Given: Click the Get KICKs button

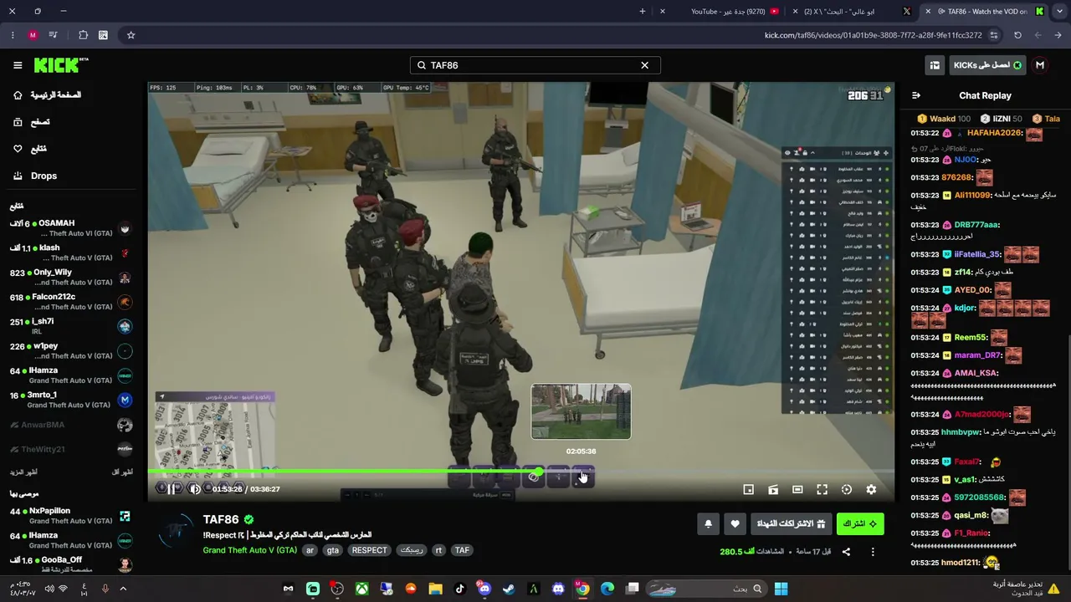Looking at the screenshot, I should pos(987,65).
